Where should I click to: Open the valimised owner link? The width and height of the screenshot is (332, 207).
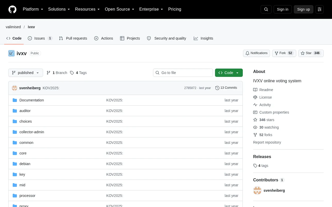pyautogui.click(x=13, y=27)
